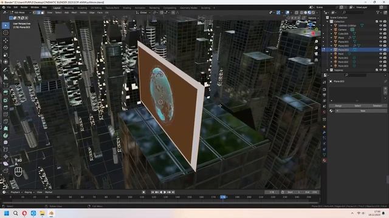Click the Windows Start button
Viewport: 389px width, 218px height.
click(x=7, y=213)
